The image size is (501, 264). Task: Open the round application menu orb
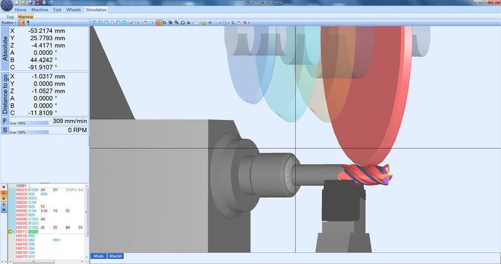pos(6,4)
